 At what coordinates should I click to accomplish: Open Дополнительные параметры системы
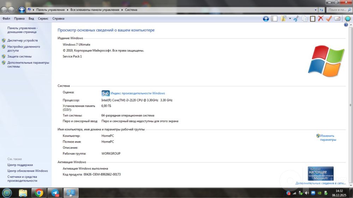28,64
